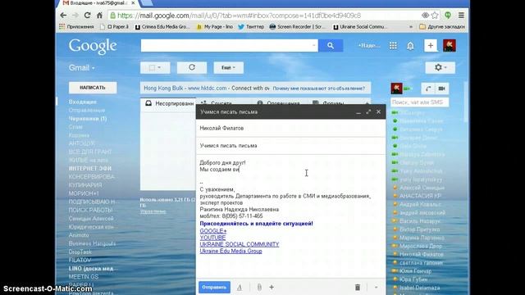Image resolution: width=525 pixels, height=295 pixels.
Task: Open the Черновики (1) folder
Action: click(x=88, y=118)
